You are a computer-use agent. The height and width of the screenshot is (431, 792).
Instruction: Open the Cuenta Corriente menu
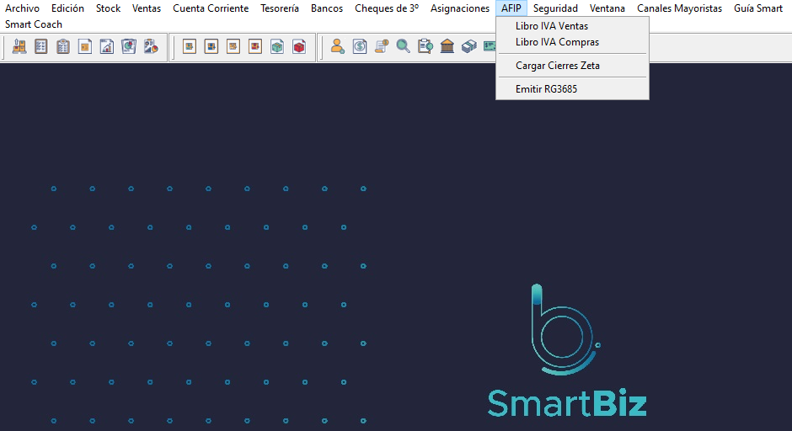pyautogui.click(x=211, y=8)
